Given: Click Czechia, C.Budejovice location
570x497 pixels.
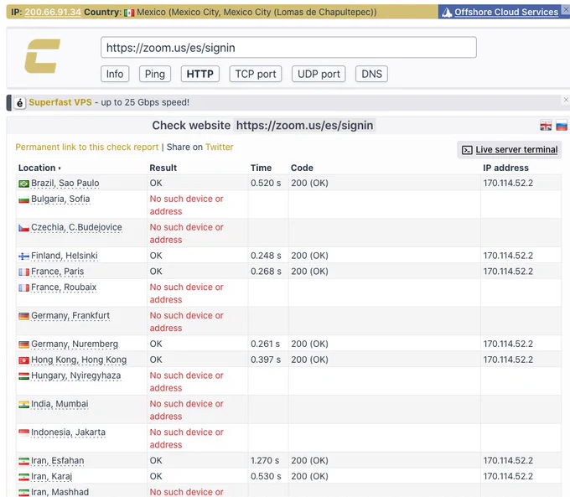Looking at the screenshot, I should pos(77,228).
